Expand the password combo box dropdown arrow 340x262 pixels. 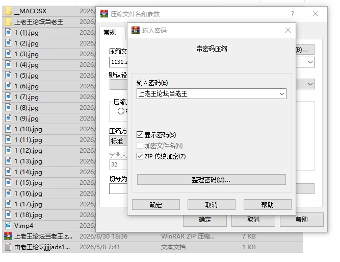(282, 94)
